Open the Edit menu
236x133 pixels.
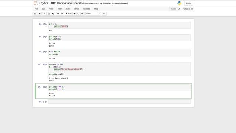click(44, 9)
